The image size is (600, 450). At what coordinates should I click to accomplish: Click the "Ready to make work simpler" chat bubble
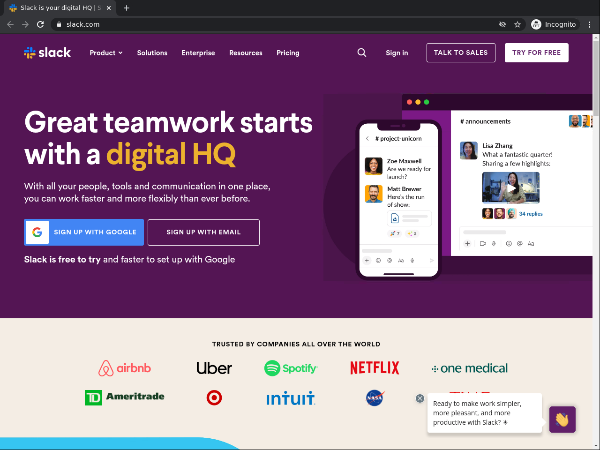(x=485, y=413)
